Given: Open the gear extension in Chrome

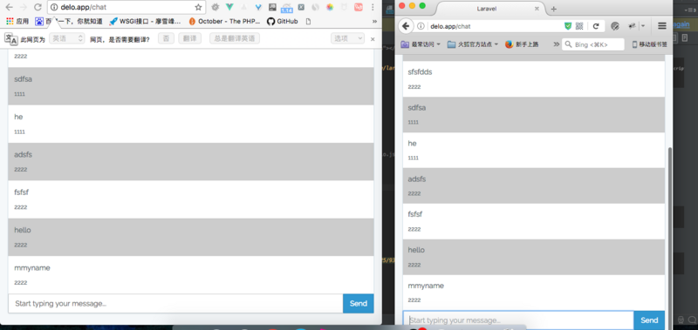Looking at the screenshot, I should (215, 7).
